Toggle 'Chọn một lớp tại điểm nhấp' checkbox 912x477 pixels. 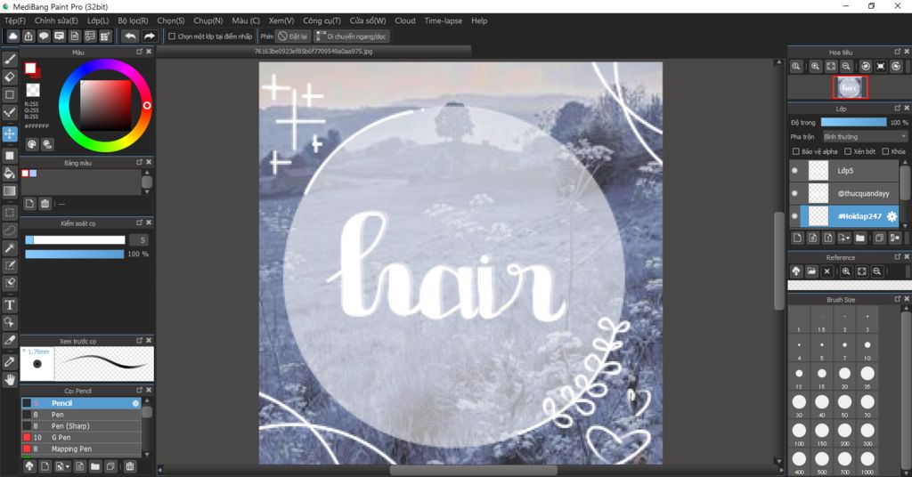point(172,36)
